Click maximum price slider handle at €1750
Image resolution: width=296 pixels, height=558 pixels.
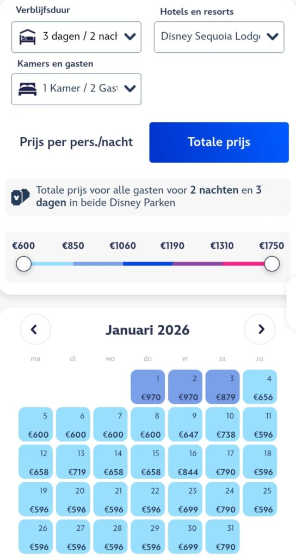(272, 264)
